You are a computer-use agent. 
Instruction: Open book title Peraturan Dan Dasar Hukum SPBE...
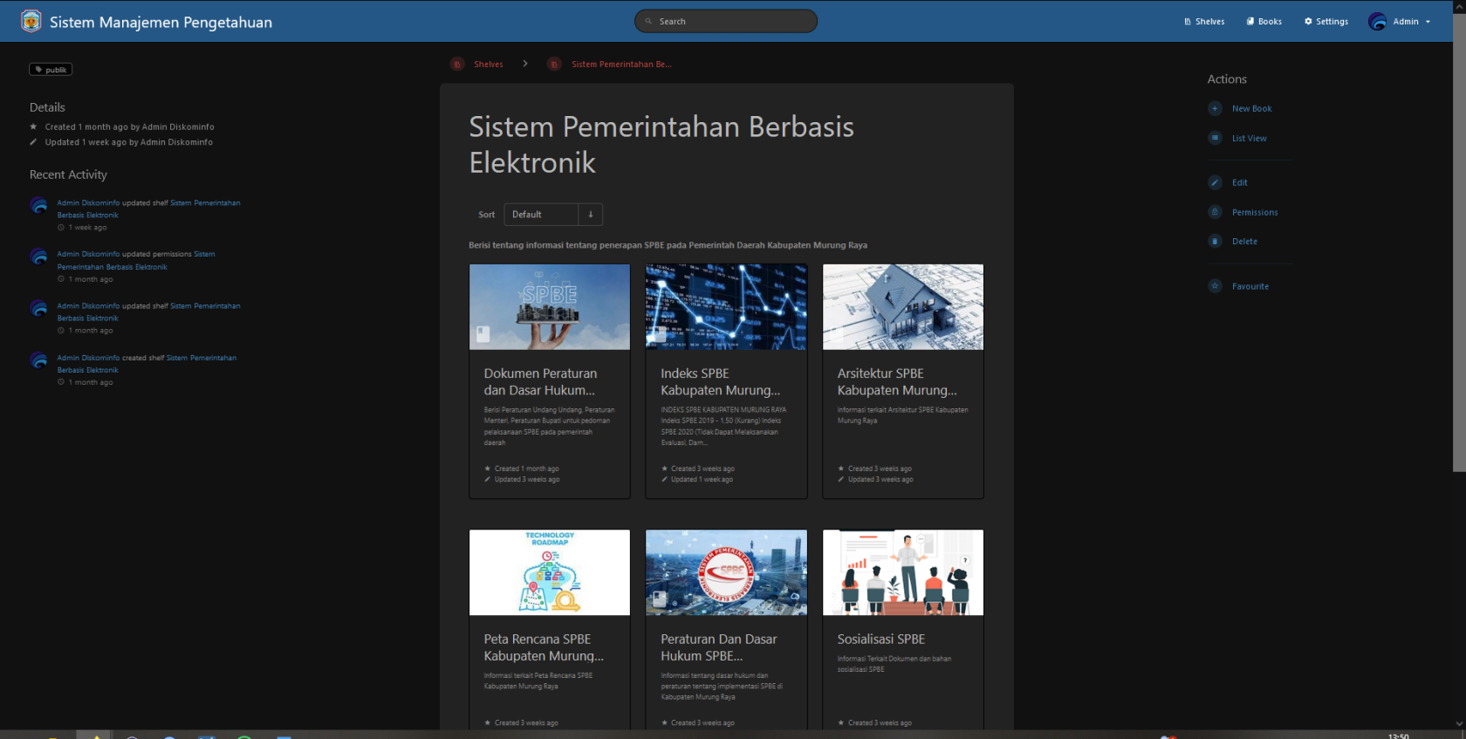pos(719,647)
